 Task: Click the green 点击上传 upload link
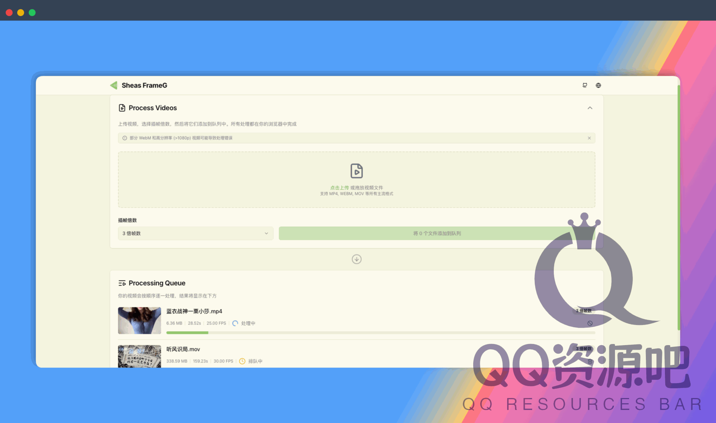339,187
